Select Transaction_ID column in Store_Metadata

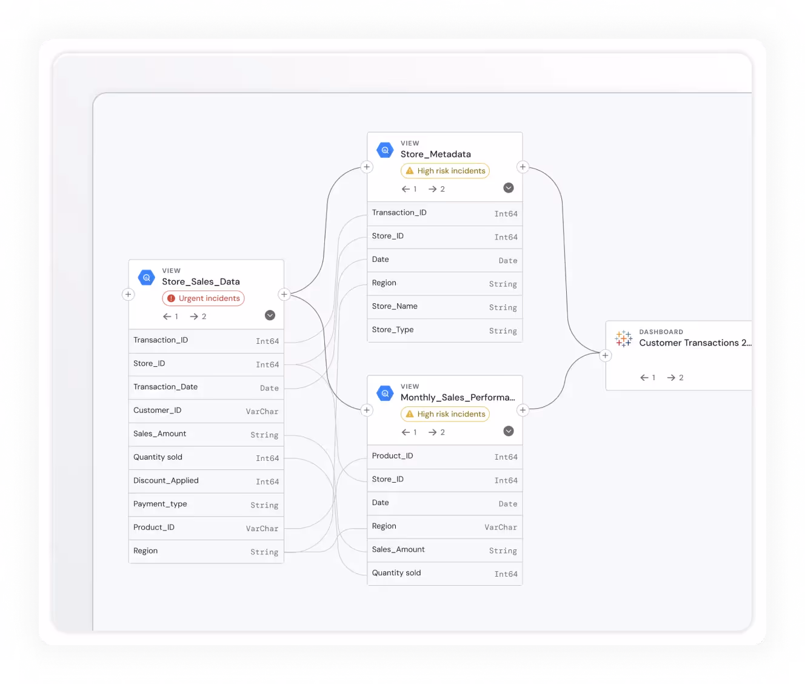[x=445, y=213]
